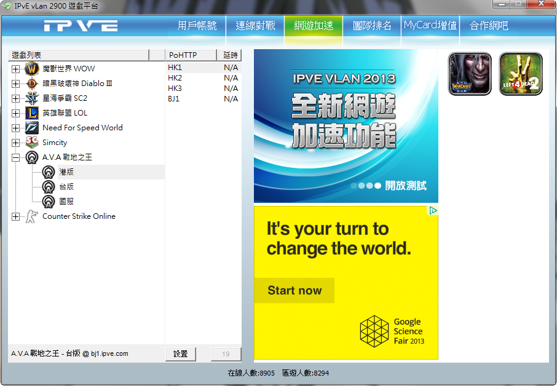Expand the 魔獸世界 WOW tree node
557x386 pixels.
tap(15, 69)
